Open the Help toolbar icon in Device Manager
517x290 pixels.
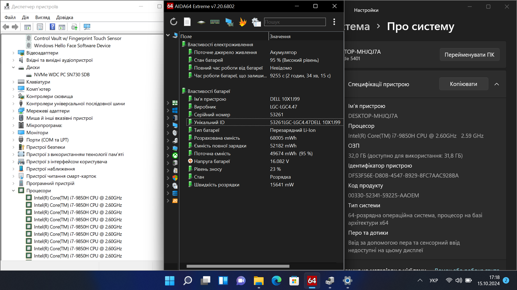pyautogui.click(x=53, y=27)
